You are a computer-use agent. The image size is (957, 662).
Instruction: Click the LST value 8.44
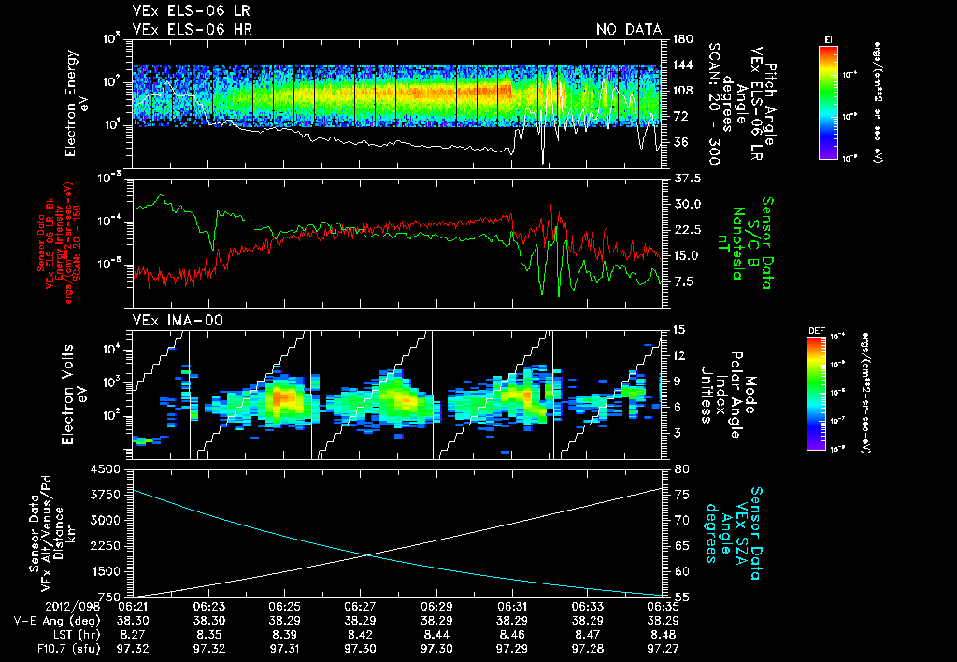coord(436,635)
